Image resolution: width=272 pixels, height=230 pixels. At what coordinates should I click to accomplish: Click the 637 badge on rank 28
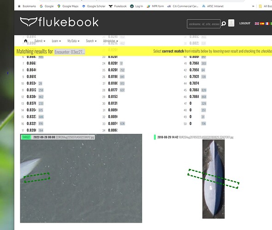[x=122, y=90]
